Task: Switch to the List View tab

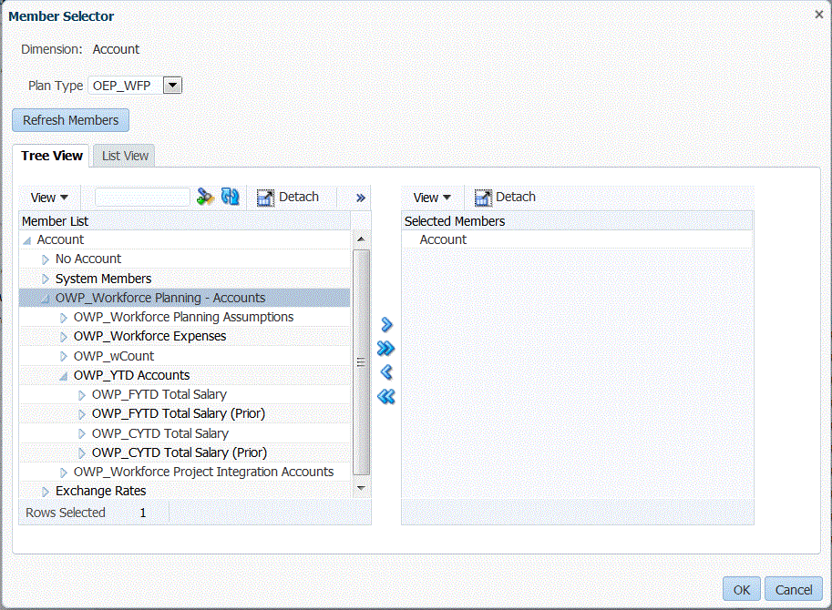Action: 125,156
